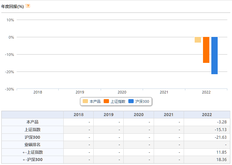Toggle 本产品 series via legend text
This screenshot has width=232, height=165.
tap(95, 101)
